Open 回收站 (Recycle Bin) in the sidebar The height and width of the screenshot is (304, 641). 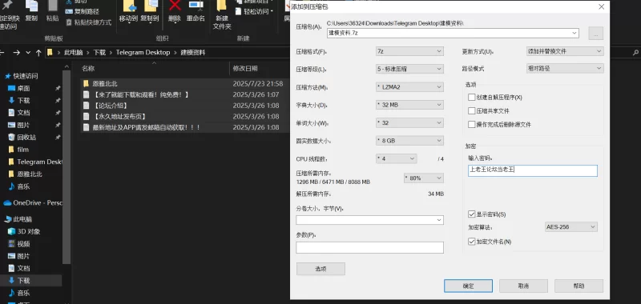pyautogui.click(x=26, y=137)
